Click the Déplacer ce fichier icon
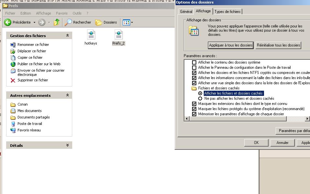310x194 pixels. tap(13, 51)
